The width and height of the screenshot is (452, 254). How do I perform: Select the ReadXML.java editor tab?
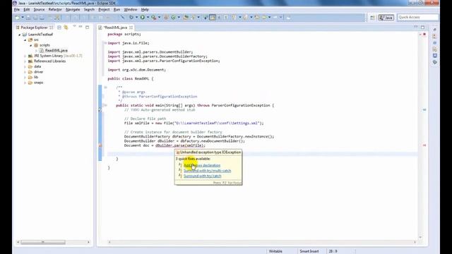115,28
